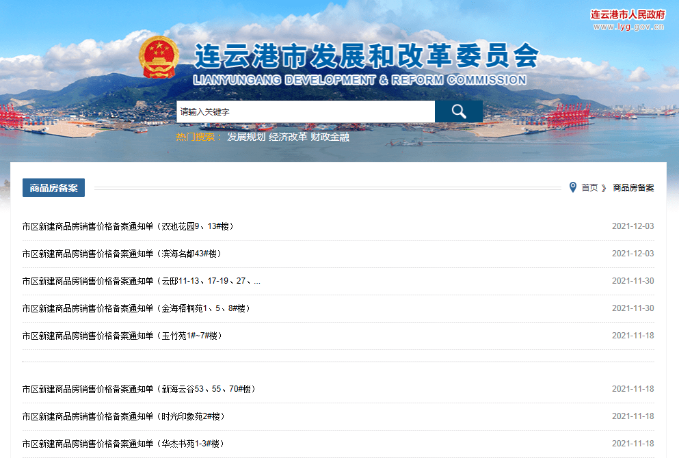
Task: Click the 商品房备案 section tab
Action: (x=54, y=188)
